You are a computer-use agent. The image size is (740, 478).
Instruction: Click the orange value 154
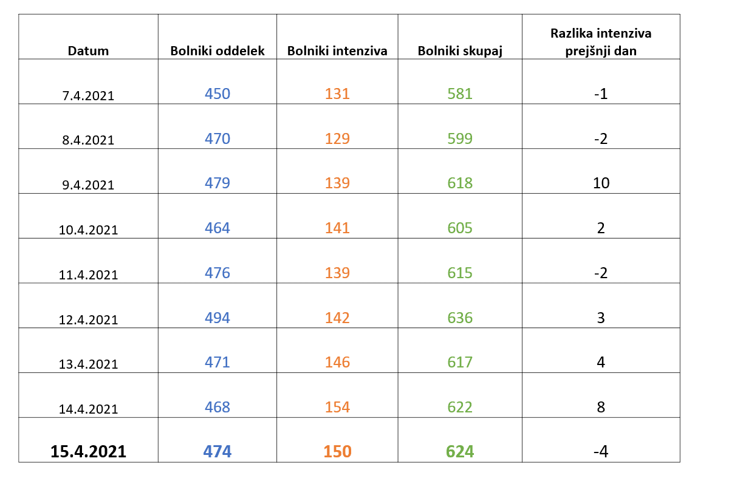click(337, 407)
